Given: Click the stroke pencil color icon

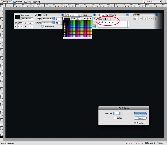Looking at the screenshot, I should (x=67, y=15).
